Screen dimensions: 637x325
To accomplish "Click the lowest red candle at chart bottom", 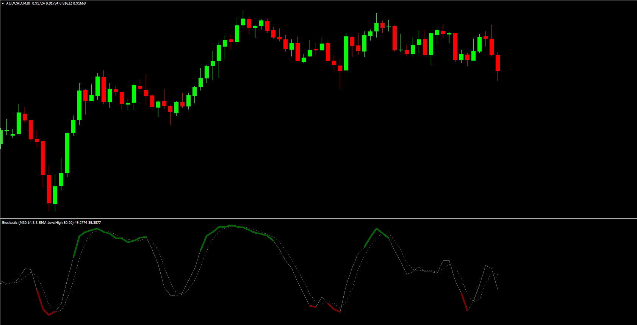I will point(49,189).
